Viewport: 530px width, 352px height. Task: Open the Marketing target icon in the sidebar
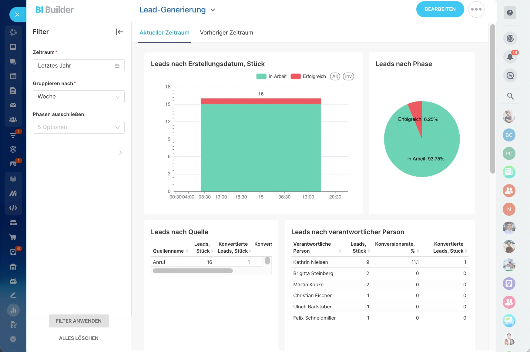pyautogui.click(x=13, y=149)
